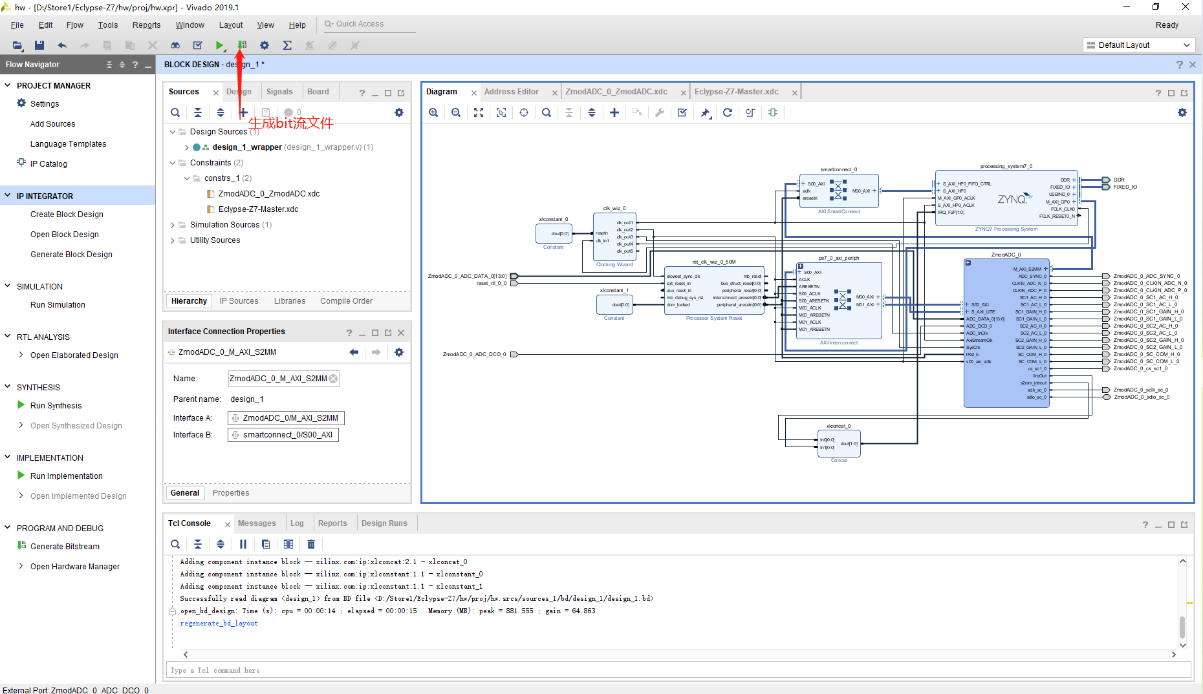The width and height of the screenshot is (1203, 694).
Task: Expand Utility Sources tree node
Action: click(x=173, y=240)
